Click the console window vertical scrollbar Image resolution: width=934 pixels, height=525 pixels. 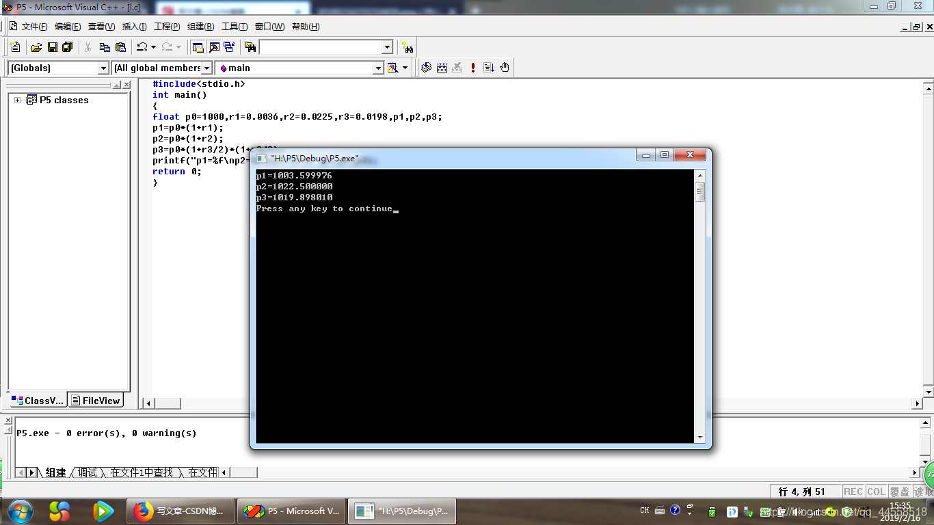pyautogui.click(x=699, y=306)
